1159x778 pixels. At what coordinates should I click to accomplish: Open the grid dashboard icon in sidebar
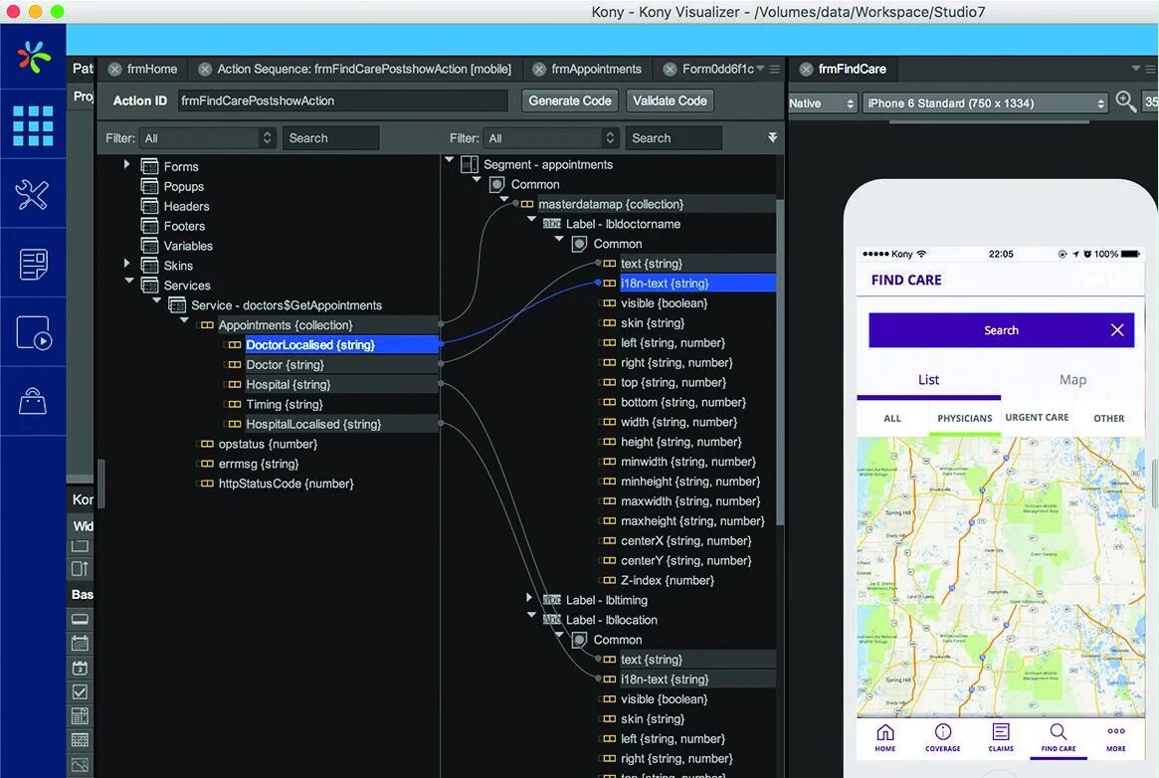(x=33, y=125)
